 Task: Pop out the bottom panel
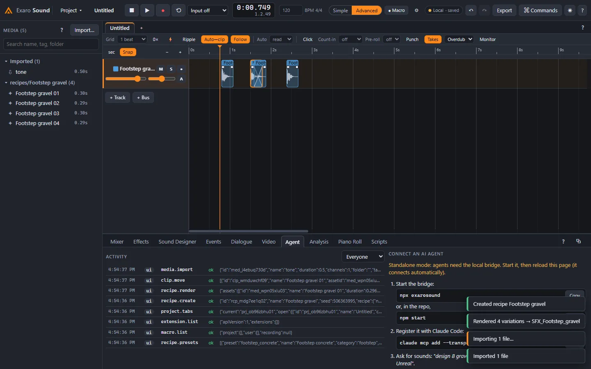pyautogui.click(x=578, y=241)
